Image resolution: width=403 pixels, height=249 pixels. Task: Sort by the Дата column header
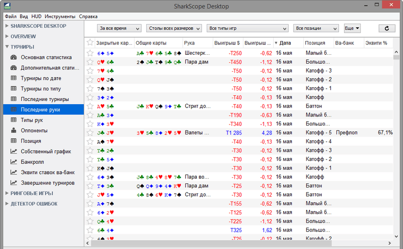(288, 43)
